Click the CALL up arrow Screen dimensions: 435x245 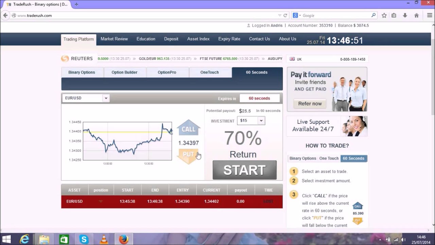pos(189,128)
